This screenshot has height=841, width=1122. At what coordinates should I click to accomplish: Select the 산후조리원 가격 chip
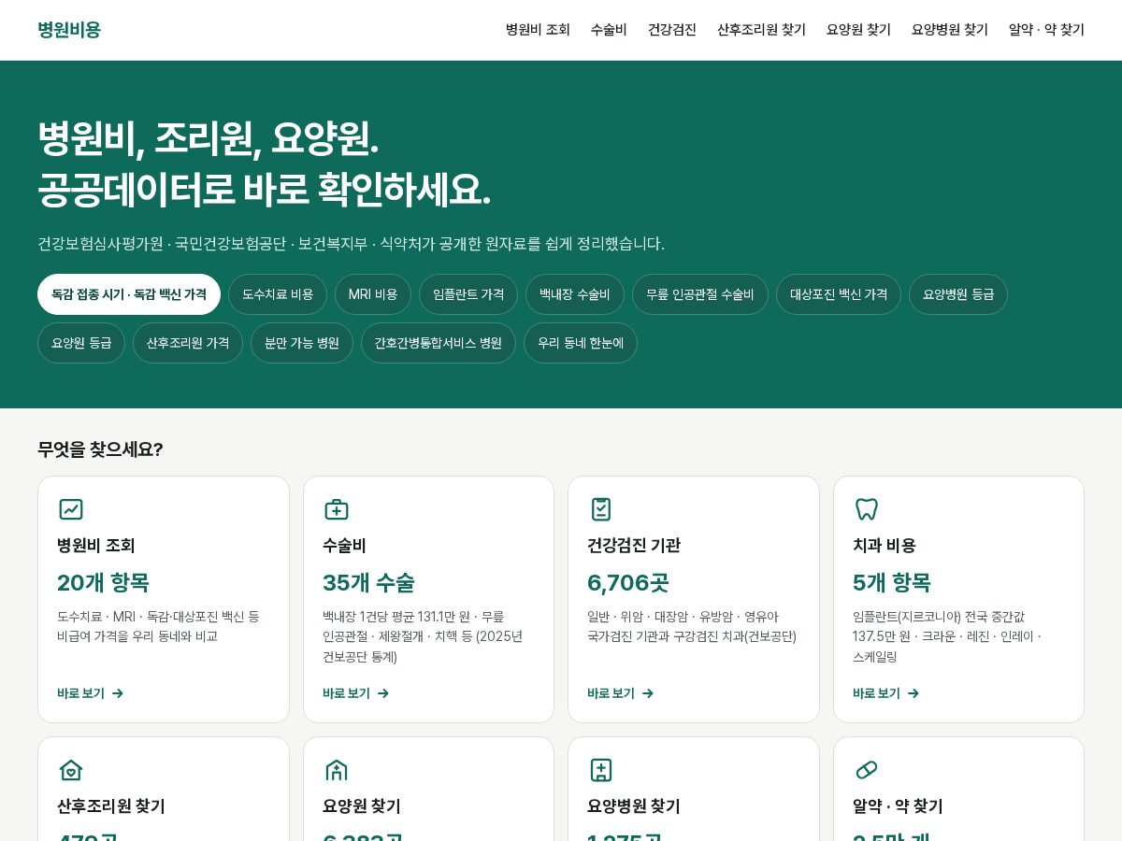[x=188, y=343]
